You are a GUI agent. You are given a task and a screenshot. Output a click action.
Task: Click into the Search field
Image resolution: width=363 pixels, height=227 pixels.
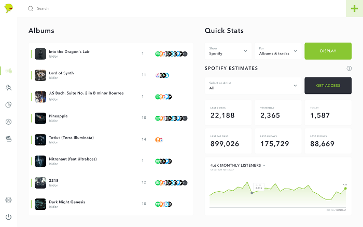[x=104, y=9]
